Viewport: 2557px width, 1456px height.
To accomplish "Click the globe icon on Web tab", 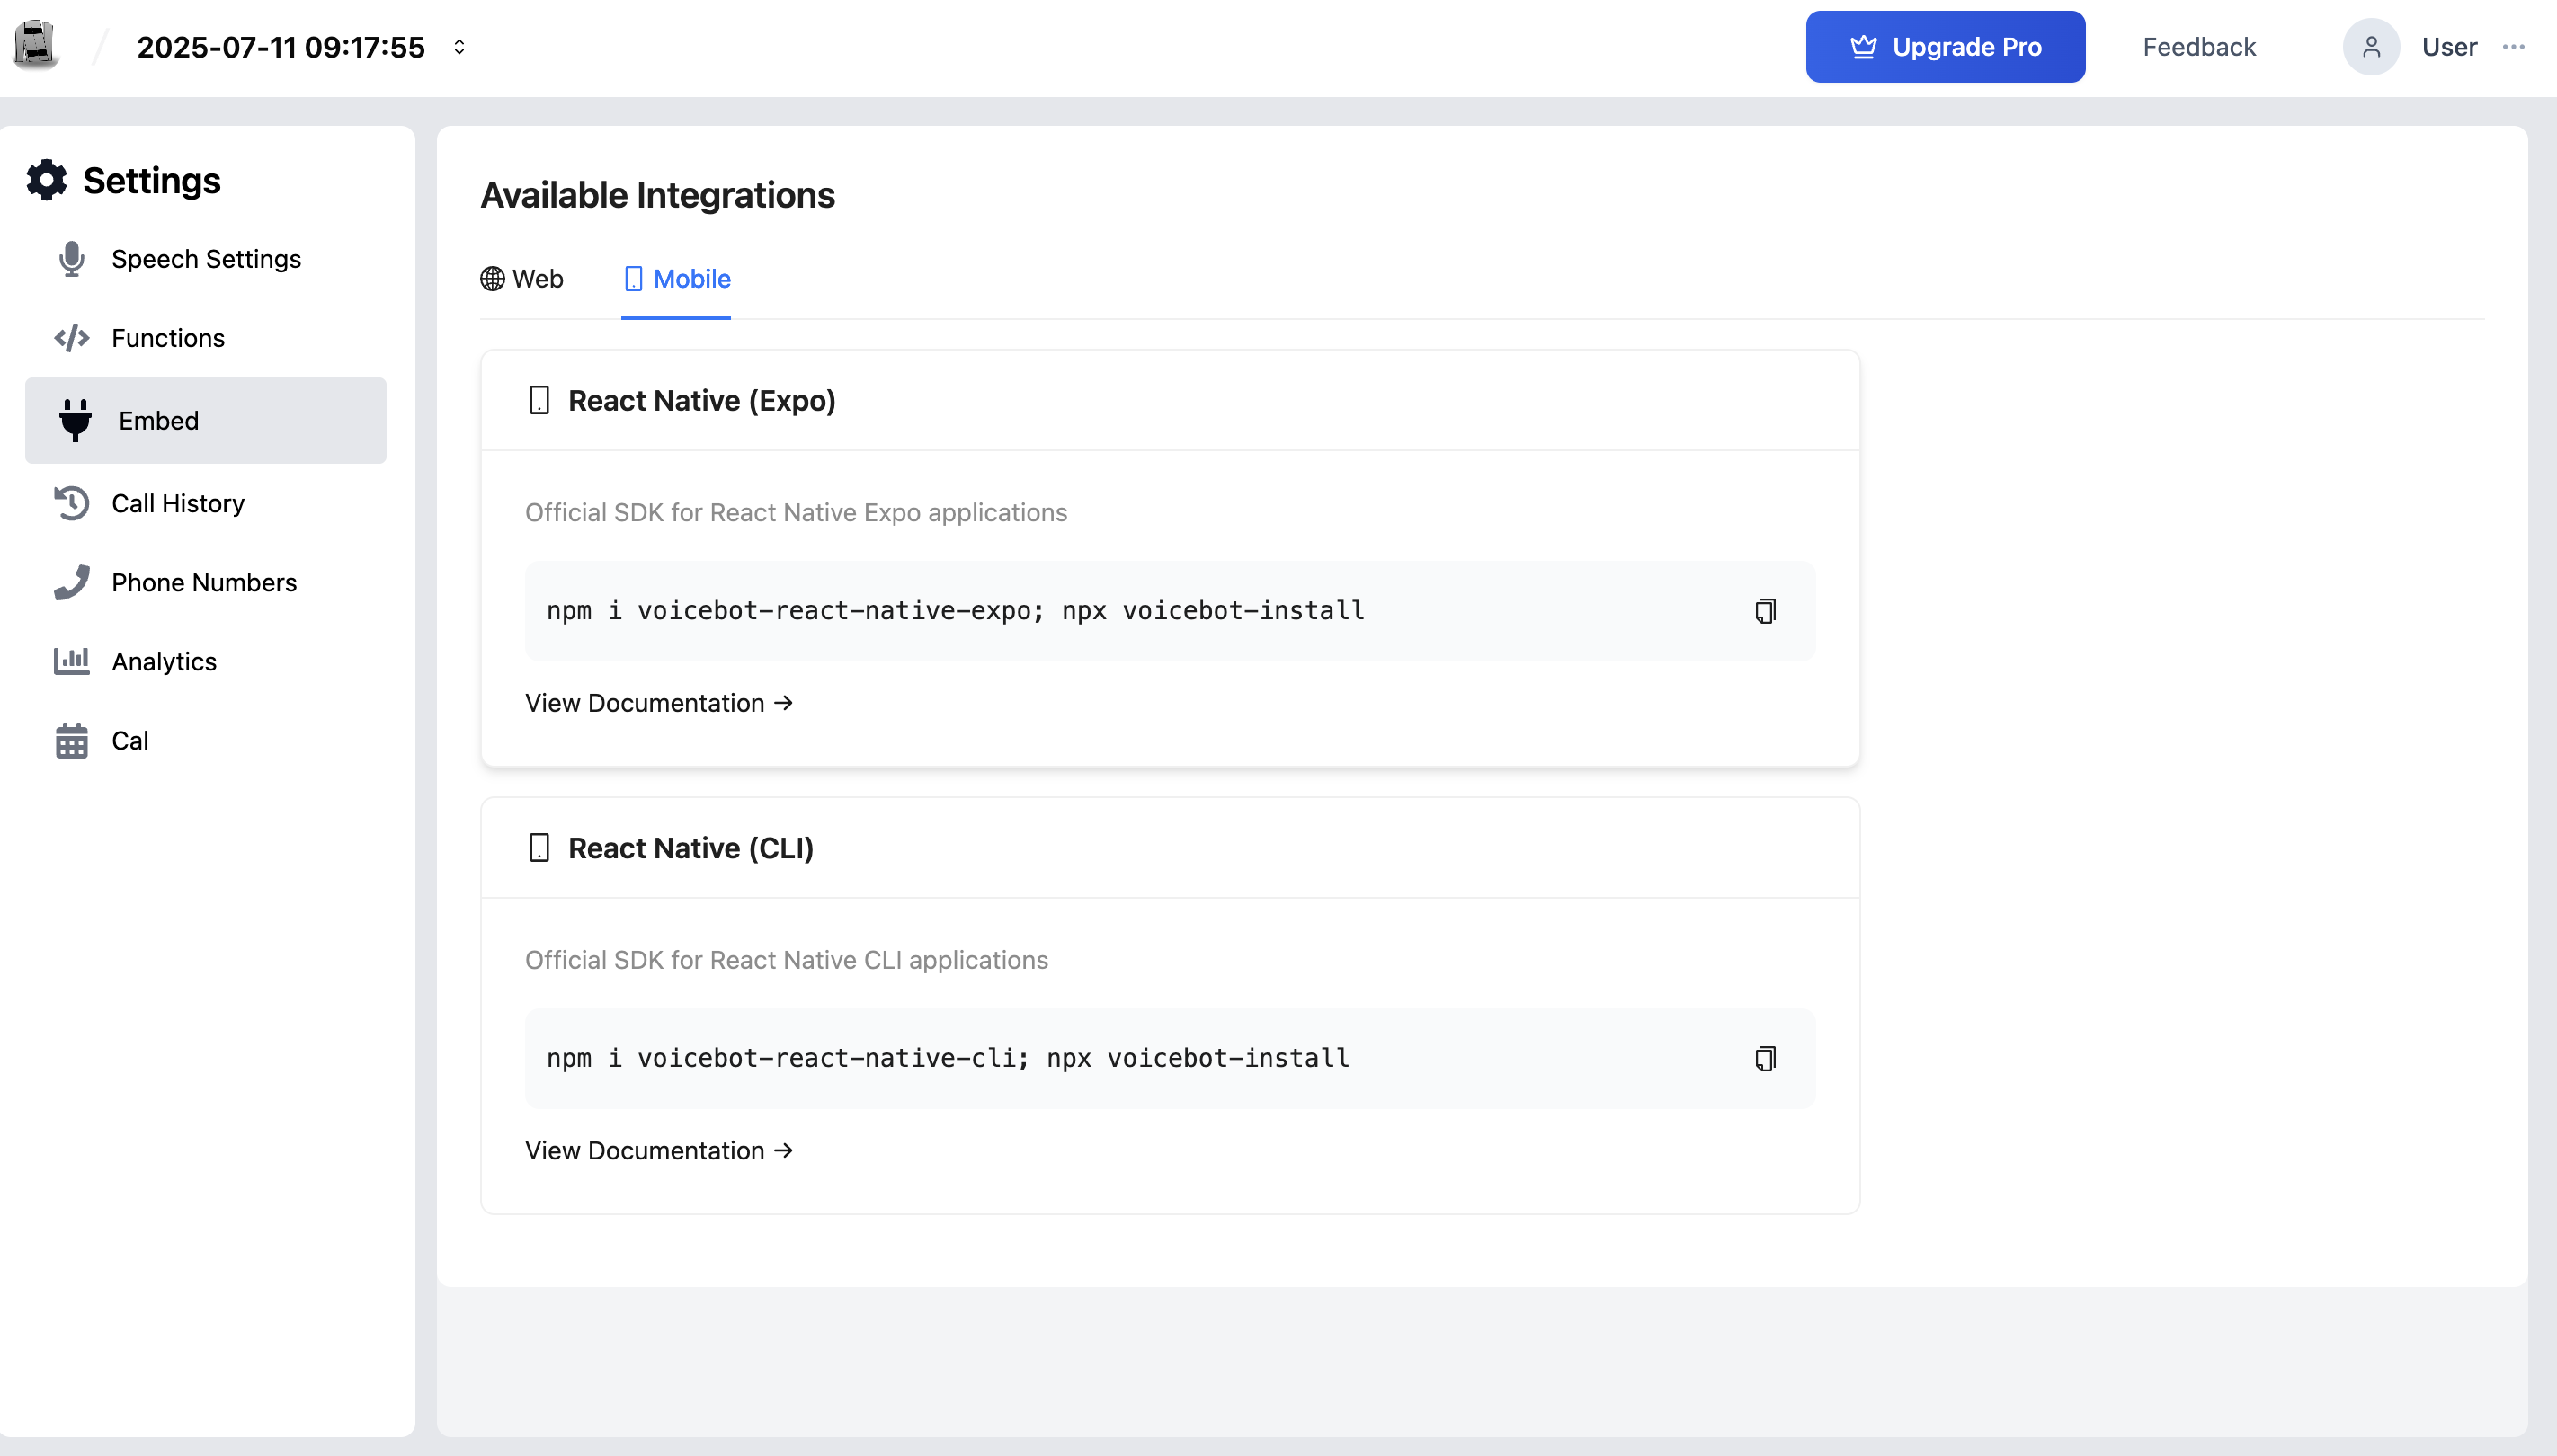I will [x=492, y=279].
